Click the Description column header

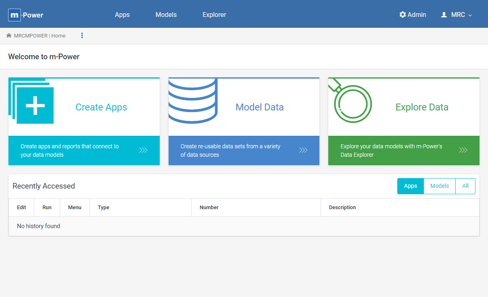[x=342, y=207]
